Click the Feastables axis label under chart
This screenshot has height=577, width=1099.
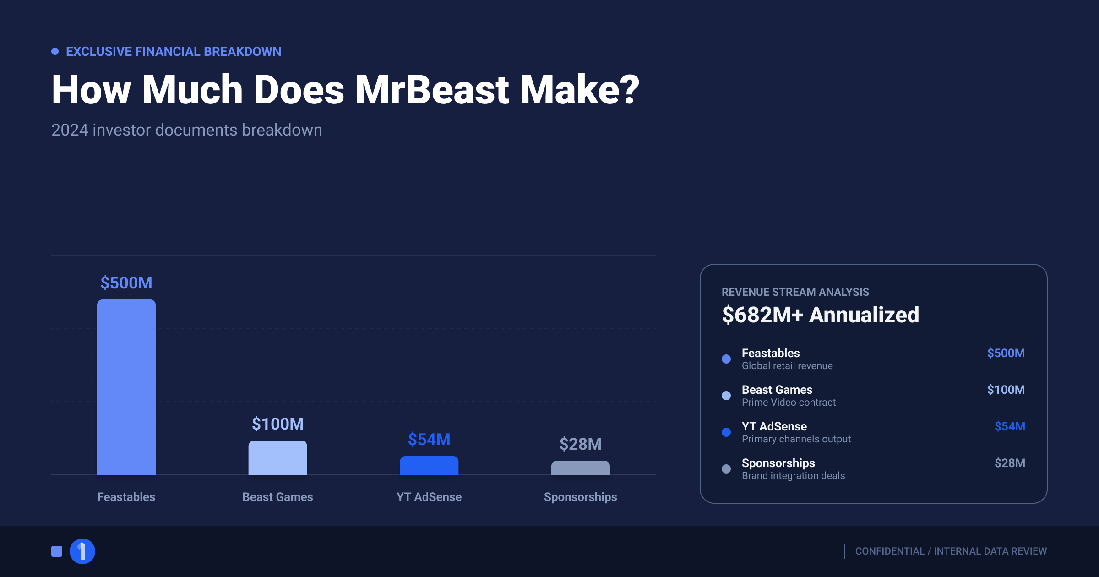pyautogui.click(x=126, y=497)
